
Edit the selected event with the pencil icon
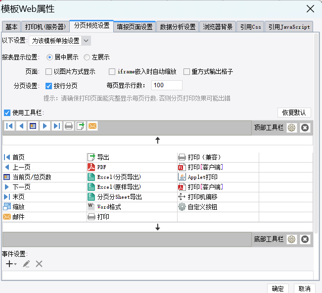point(26,264)
